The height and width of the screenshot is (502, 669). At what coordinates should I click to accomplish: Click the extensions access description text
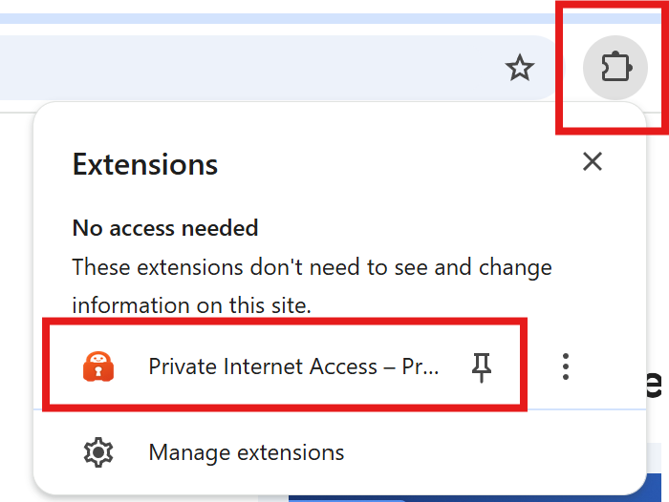click(312, 267)
